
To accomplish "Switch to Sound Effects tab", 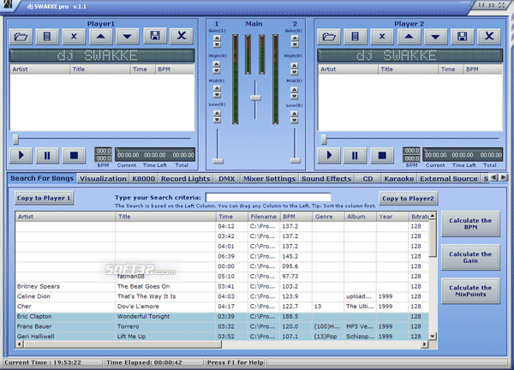I will 326,179.
